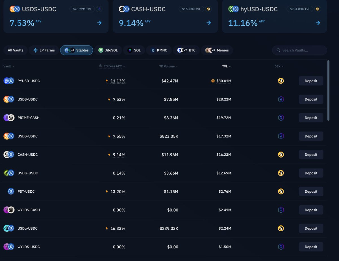Sort by DEX column

[x=279, y=66]
